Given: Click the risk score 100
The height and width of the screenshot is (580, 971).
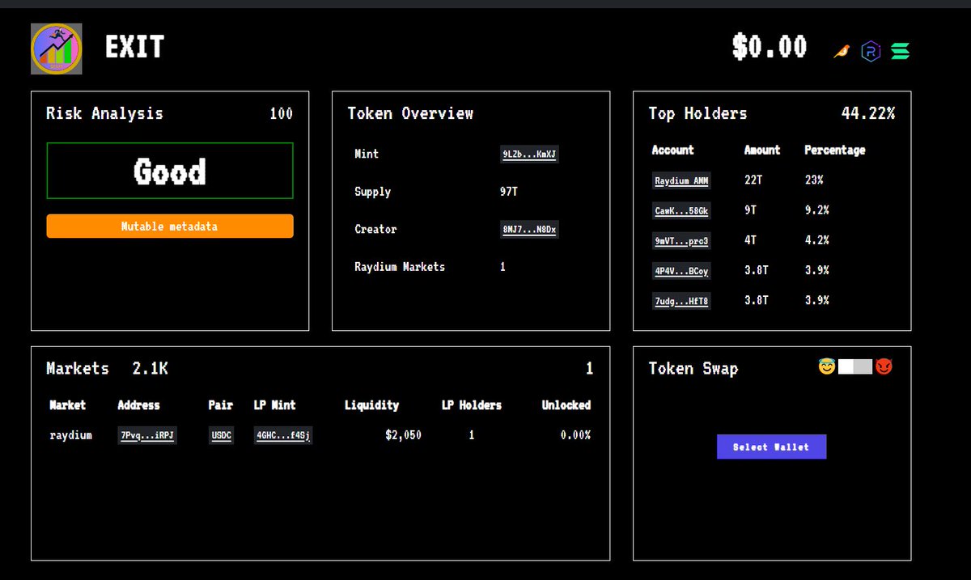Looking at the screenshot, I should click(x=281, y=114).
